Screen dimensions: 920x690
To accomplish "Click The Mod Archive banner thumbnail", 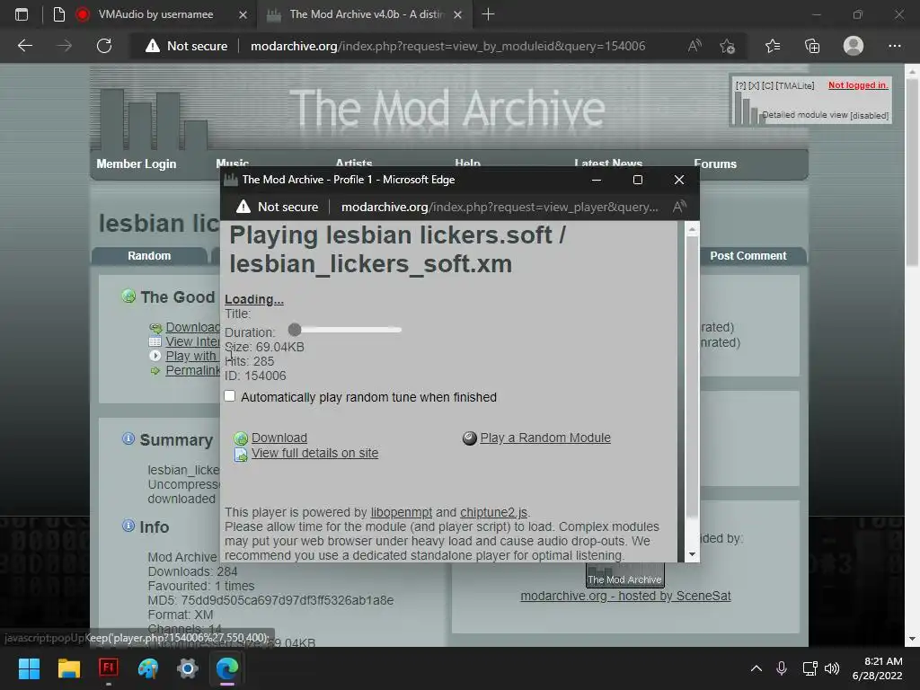I will pos(625,575).
